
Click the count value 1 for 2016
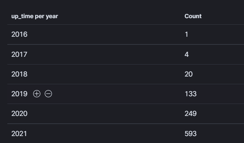click(187, 34)
